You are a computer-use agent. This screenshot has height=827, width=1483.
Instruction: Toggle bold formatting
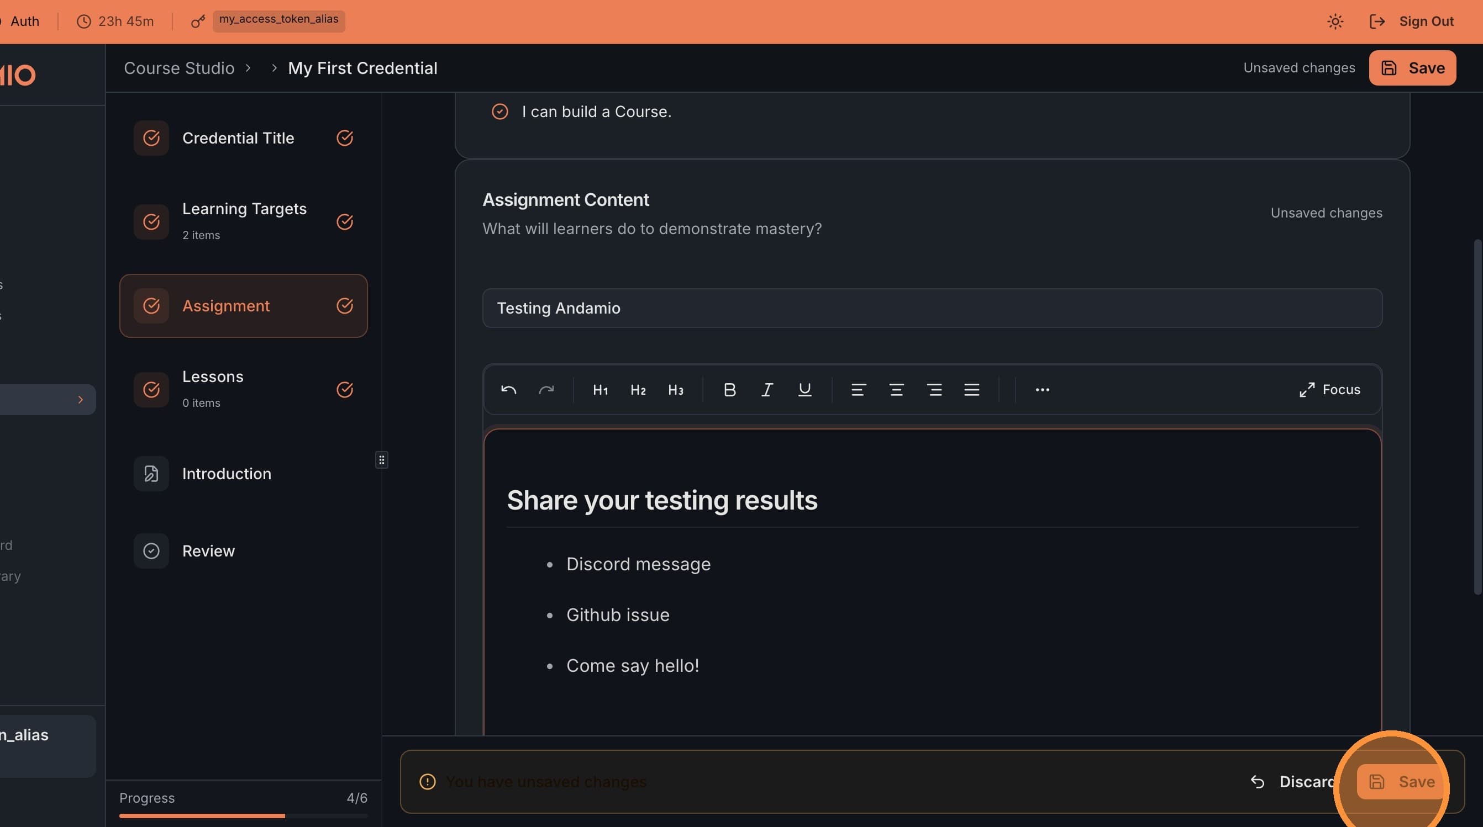pyautogui.click(x=729, y=390)
